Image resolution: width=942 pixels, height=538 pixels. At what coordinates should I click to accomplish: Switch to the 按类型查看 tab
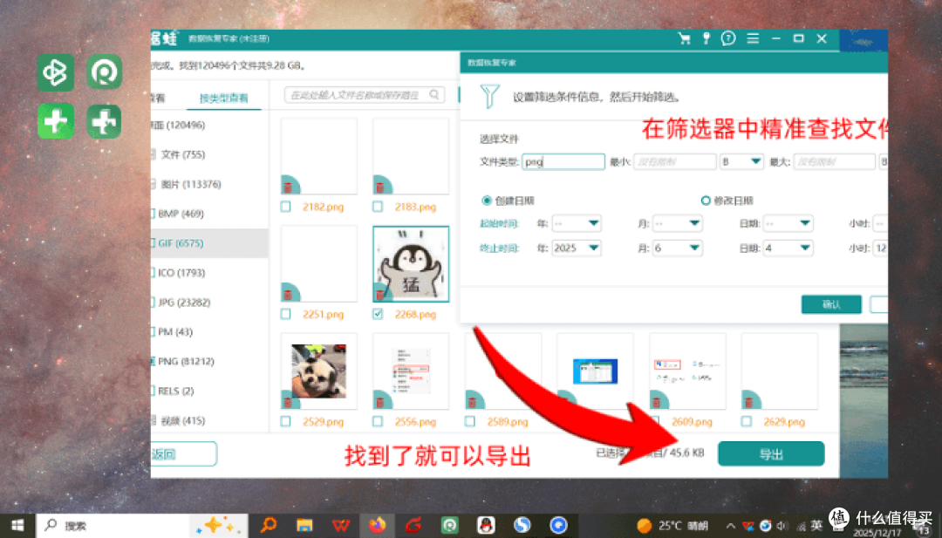pos(223,98)
